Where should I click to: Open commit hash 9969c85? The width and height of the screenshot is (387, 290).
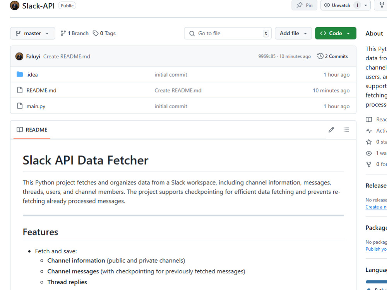coord(267,56)
